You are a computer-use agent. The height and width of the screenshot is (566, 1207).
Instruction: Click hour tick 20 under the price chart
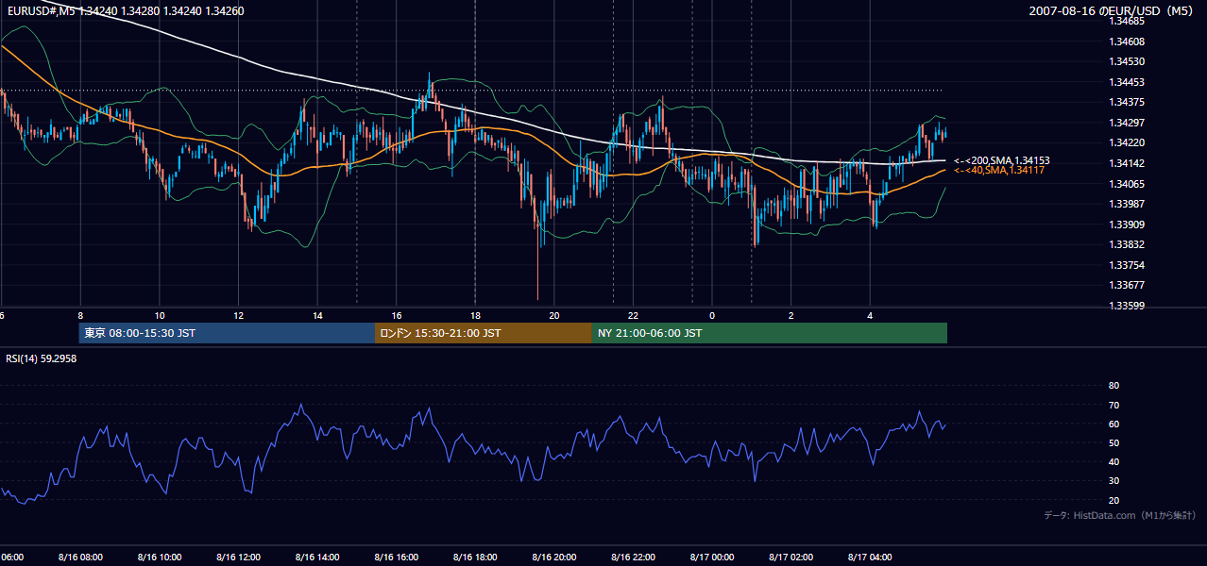[x=554, y=315]
